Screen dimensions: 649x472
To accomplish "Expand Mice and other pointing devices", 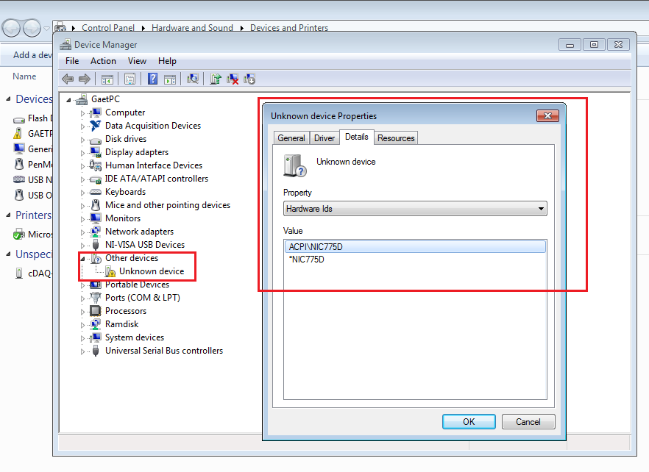I will (x=82, y=206).
